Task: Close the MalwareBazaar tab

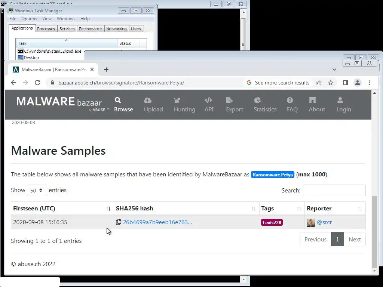Action: pyautogui.click(x=92, y=70)
